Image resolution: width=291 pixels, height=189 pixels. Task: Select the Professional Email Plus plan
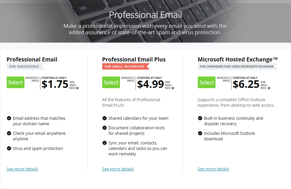tap(111, 82)
